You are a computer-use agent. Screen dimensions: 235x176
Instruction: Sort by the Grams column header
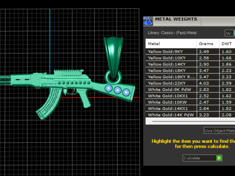(x=208, y=44)
